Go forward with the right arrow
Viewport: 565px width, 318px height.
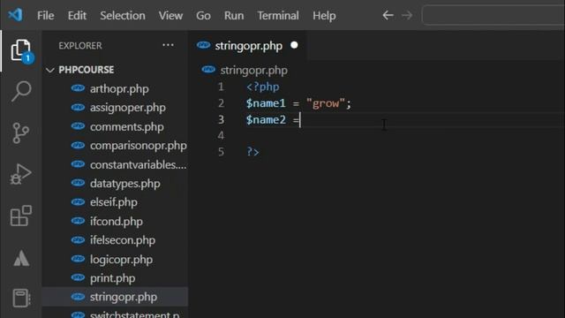coord(407,15)
